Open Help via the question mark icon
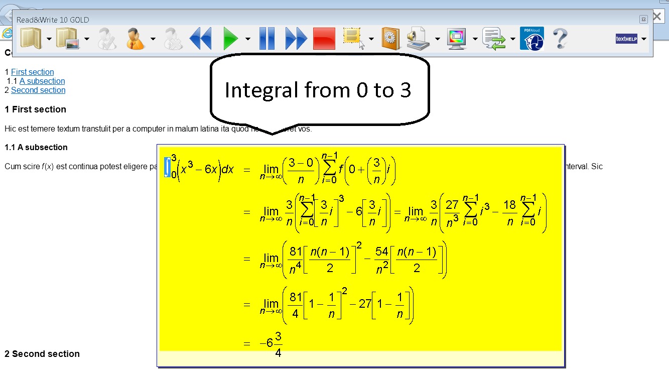 point(560,39)
